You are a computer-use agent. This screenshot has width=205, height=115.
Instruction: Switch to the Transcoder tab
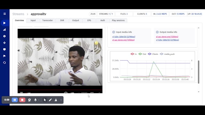pyautogui.click(x=48, y=20)
